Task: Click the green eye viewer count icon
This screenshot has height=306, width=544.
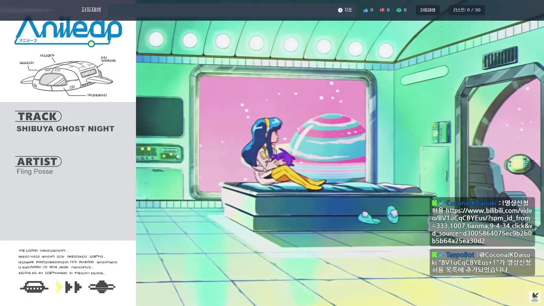Action: tap(399, 10)
